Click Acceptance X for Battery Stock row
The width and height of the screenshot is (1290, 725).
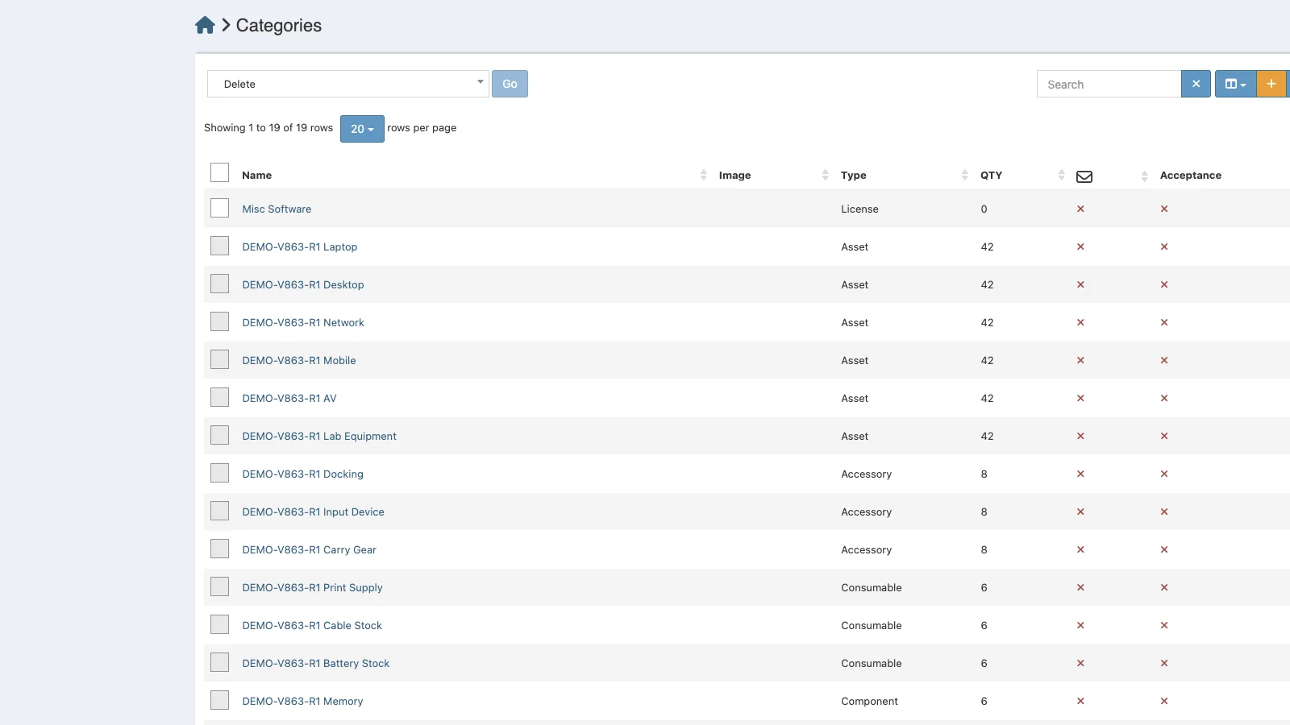1164,663
